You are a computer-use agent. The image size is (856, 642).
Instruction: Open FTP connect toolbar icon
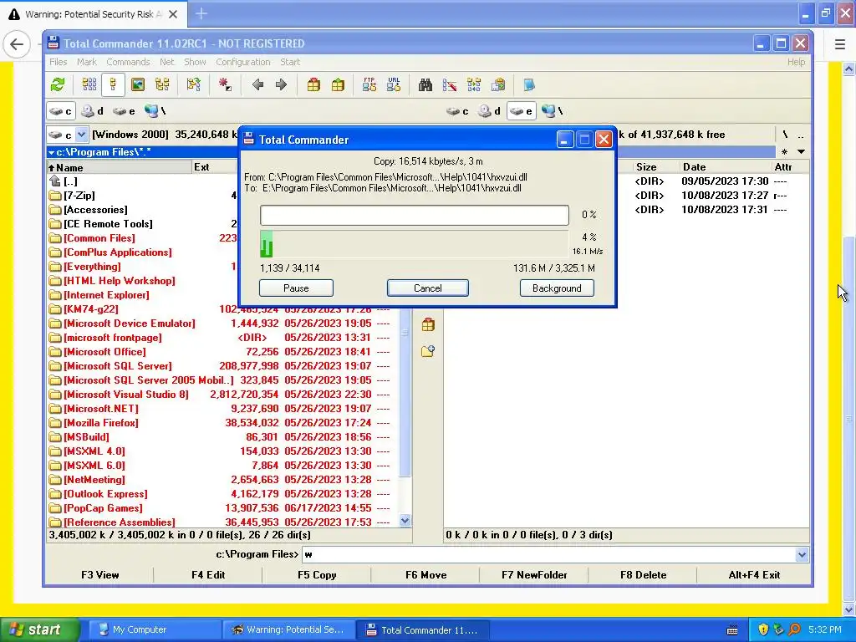(369, 84)
